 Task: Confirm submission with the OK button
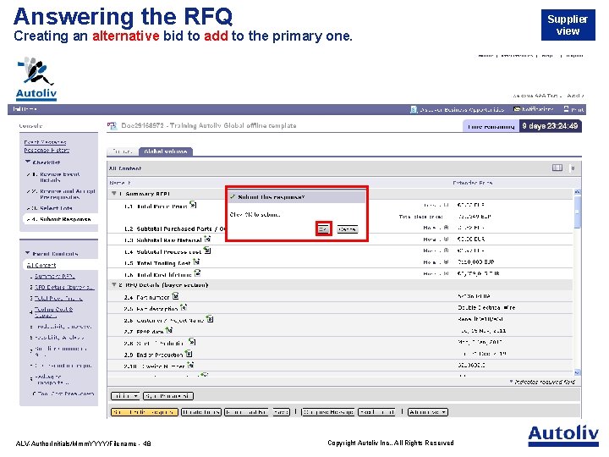pyautogui.click(x=323, y=228)
